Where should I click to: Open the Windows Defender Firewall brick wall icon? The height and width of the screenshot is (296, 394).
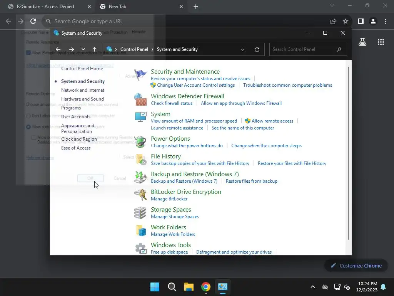click(x=140, y=100)
